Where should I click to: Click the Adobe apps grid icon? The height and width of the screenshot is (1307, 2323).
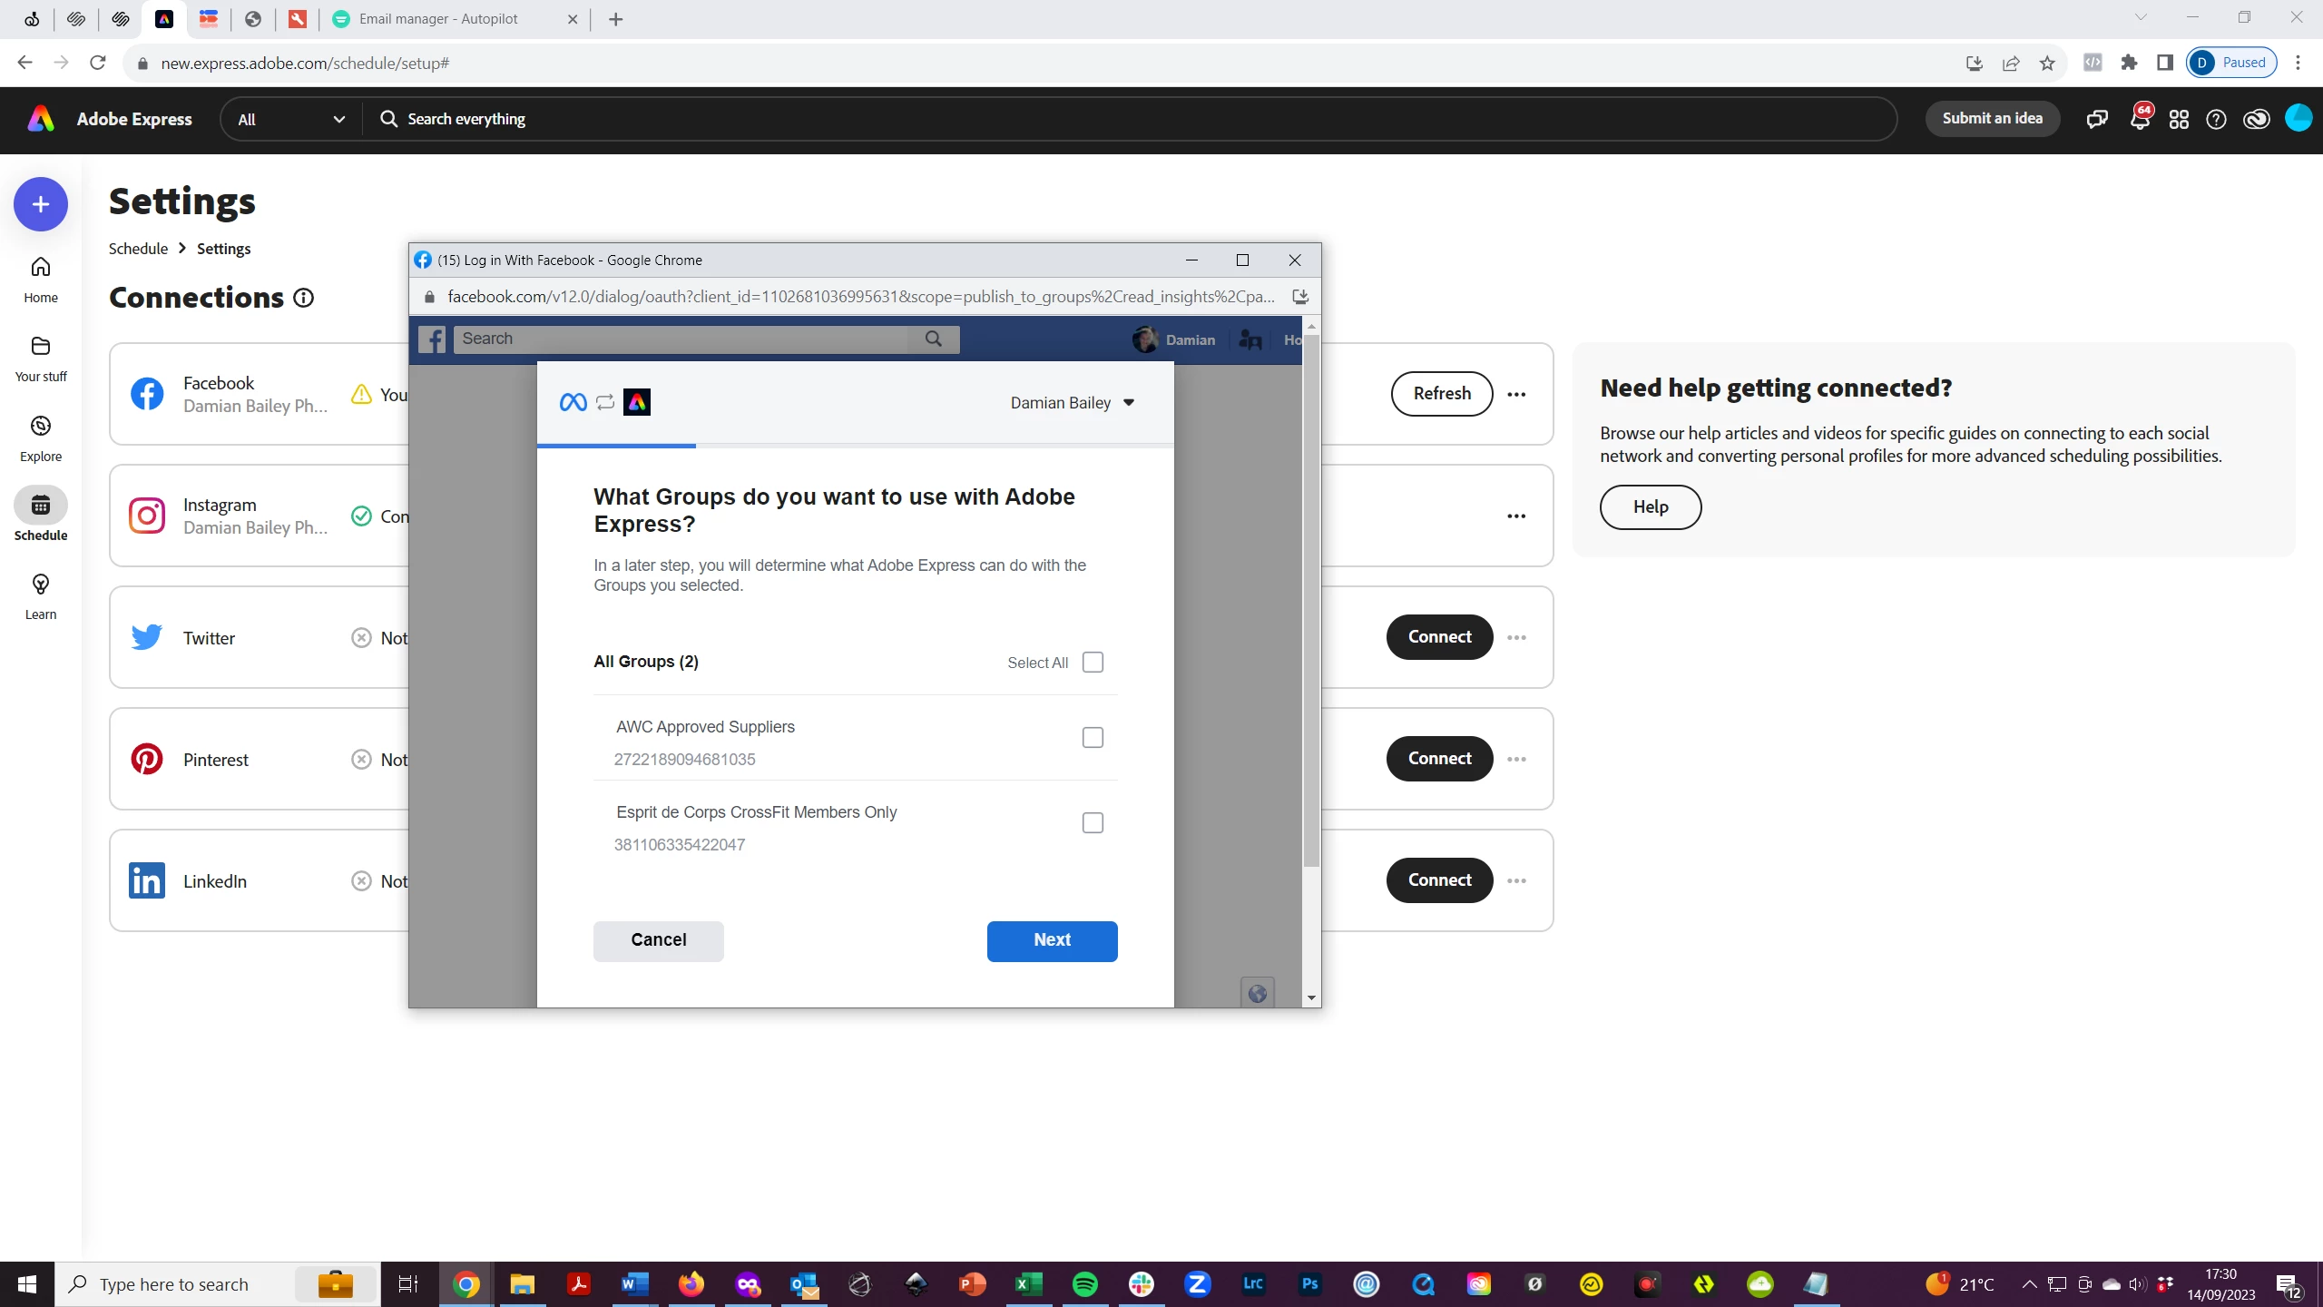pyautogui.click(x=2179, y=119)
